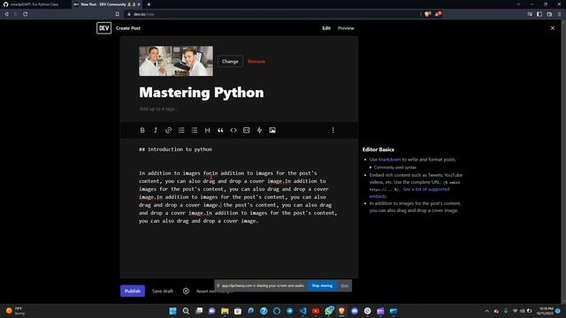Upload an image via toolbar icon
The width and height of the screenshot is (566, 318).
coord(272,130)
